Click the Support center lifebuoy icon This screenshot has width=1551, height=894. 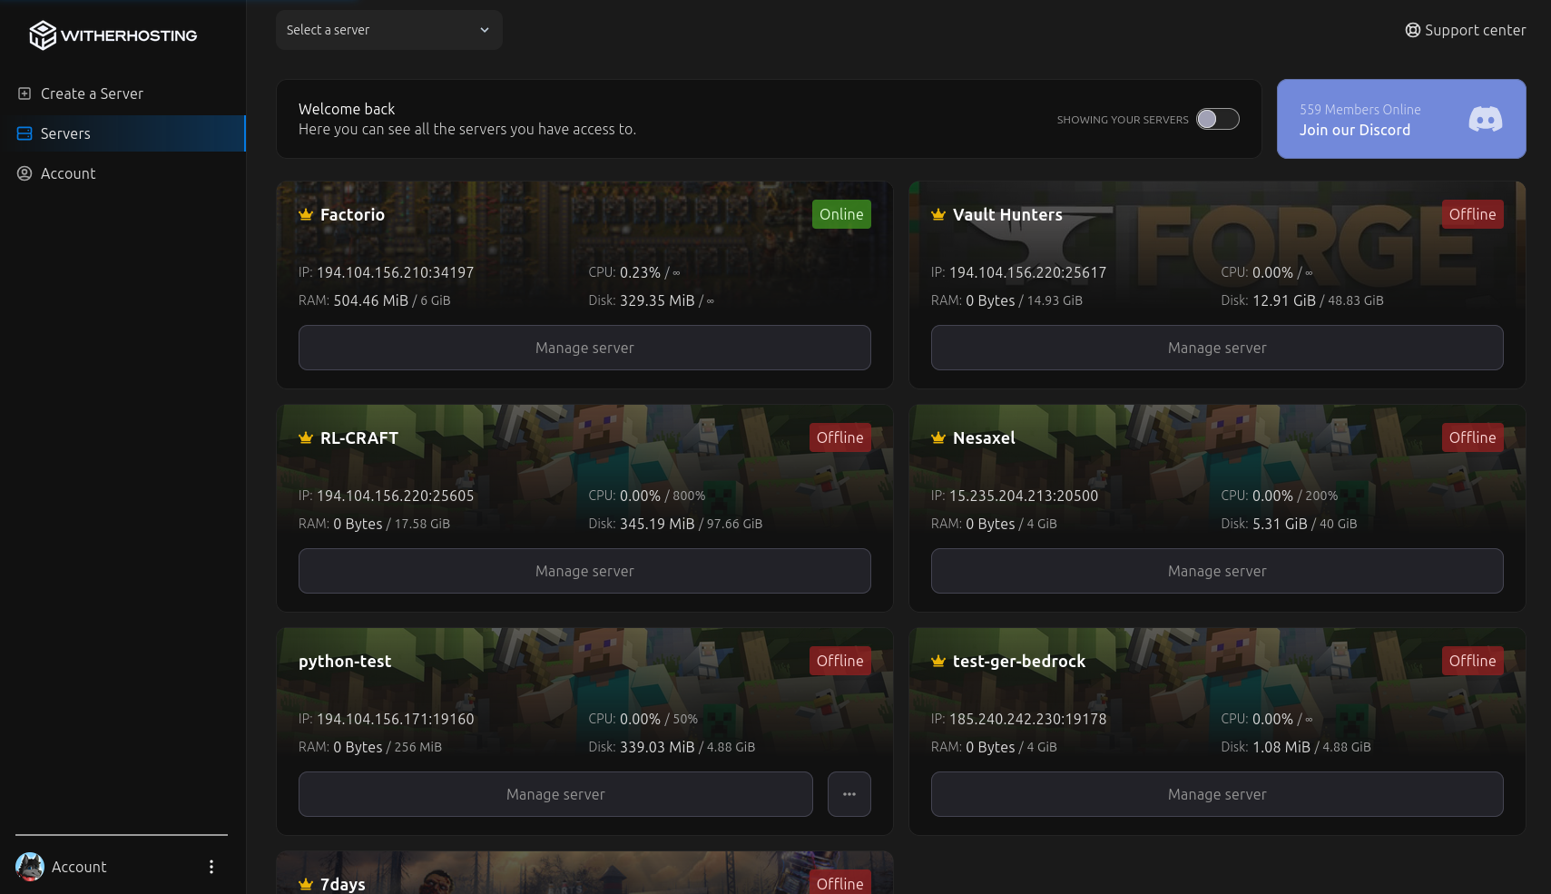click(x=1412, y=30)
